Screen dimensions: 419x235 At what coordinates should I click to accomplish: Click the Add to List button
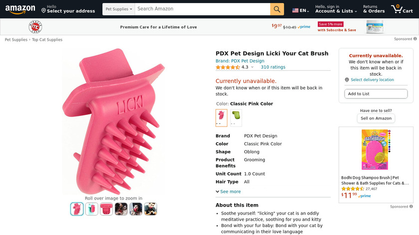(376, 94)
